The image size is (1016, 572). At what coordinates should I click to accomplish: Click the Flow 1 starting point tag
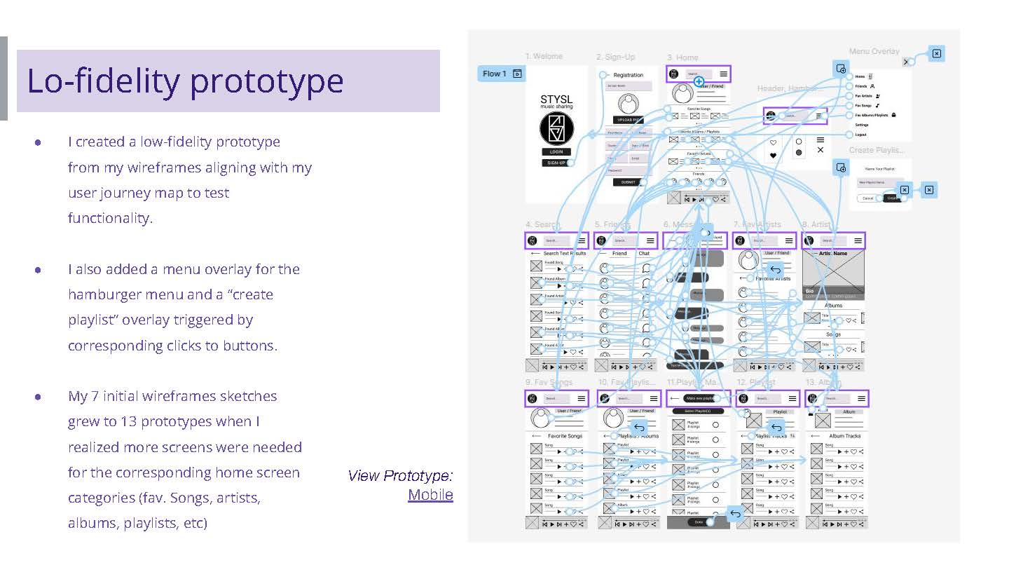point(502,74)
